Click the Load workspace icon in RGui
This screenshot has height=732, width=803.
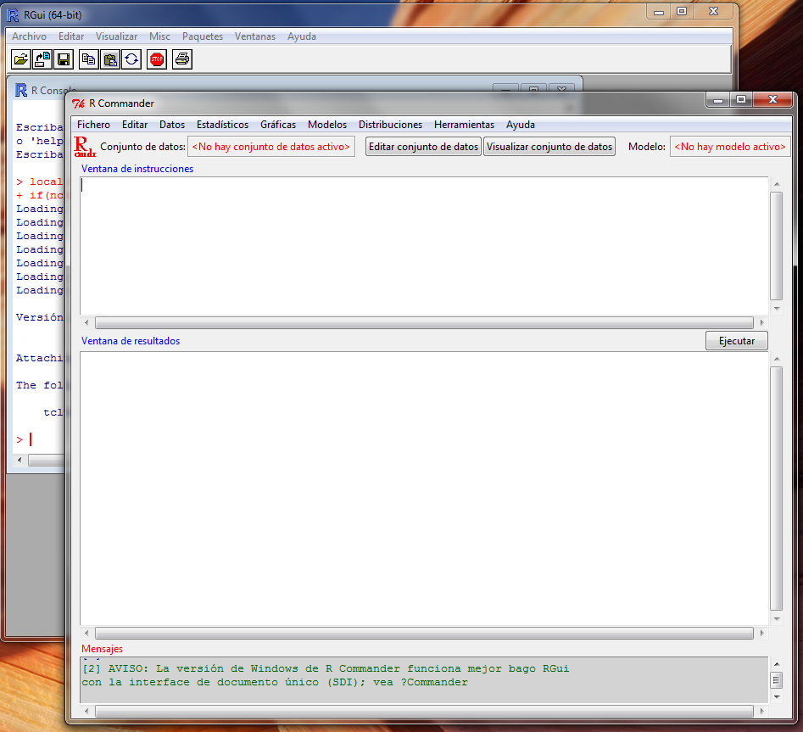coord(42,59)
